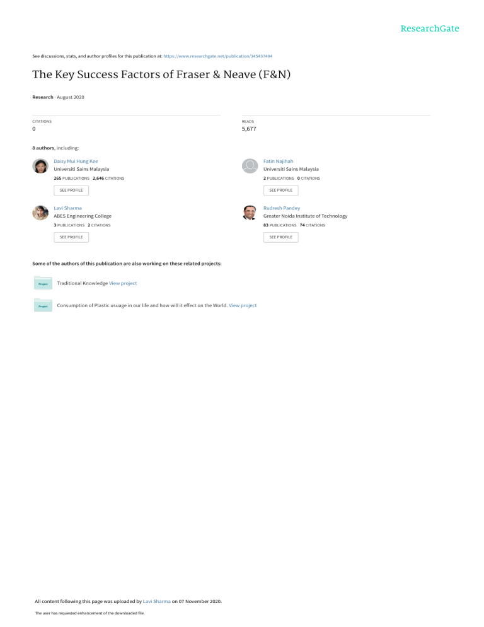Screen dimensions: 484x627
Task: Open View project link for Plastic usage
Action: click(243, 305)
